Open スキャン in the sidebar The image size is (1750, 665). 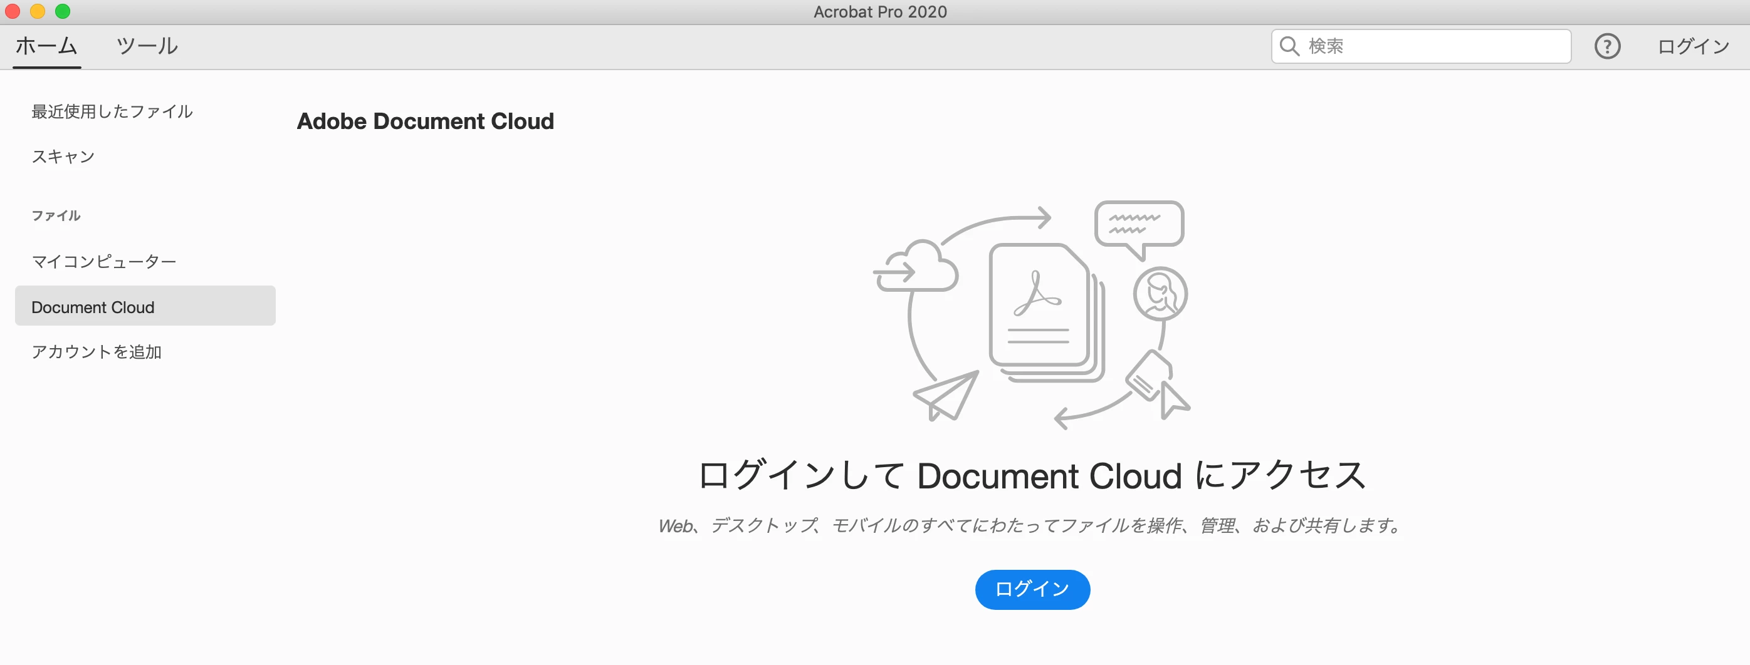tap(63, 157)
